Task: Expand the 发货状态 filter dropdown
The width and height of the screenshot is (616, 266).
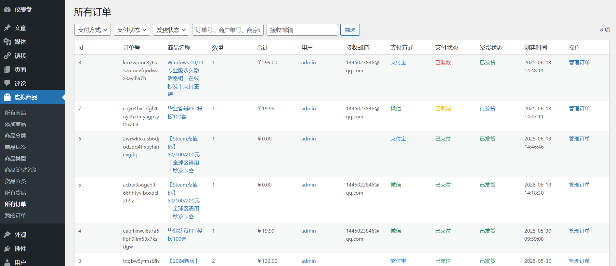Action: [x=171, y=30]
